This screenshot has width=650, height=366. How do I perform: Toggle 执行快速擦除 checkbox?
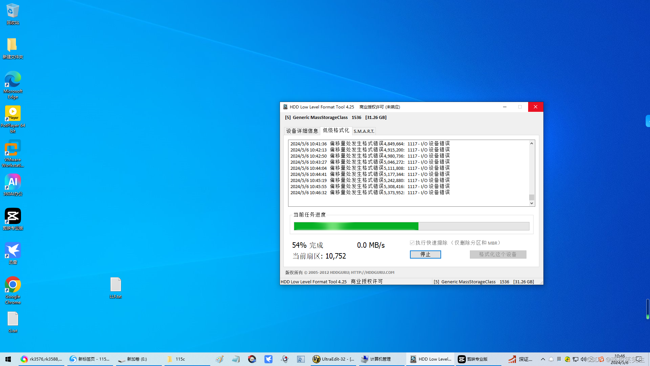[412, 243]
